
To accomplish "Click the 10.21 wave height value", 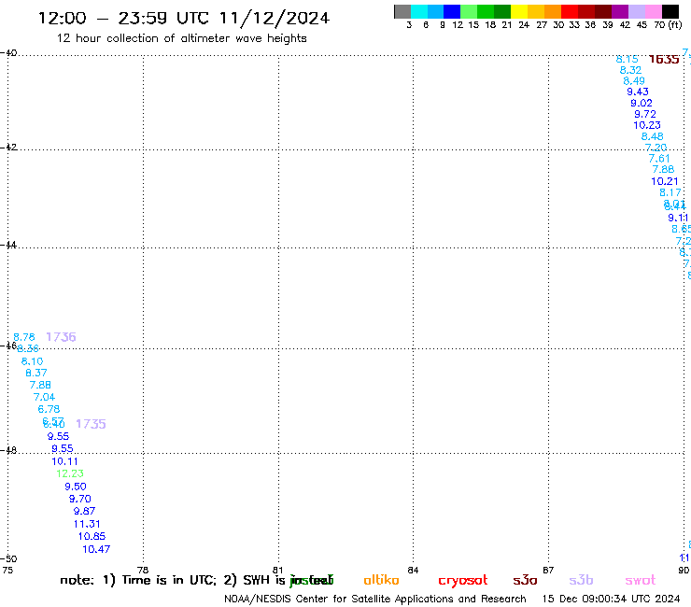I will click(665, 181).
